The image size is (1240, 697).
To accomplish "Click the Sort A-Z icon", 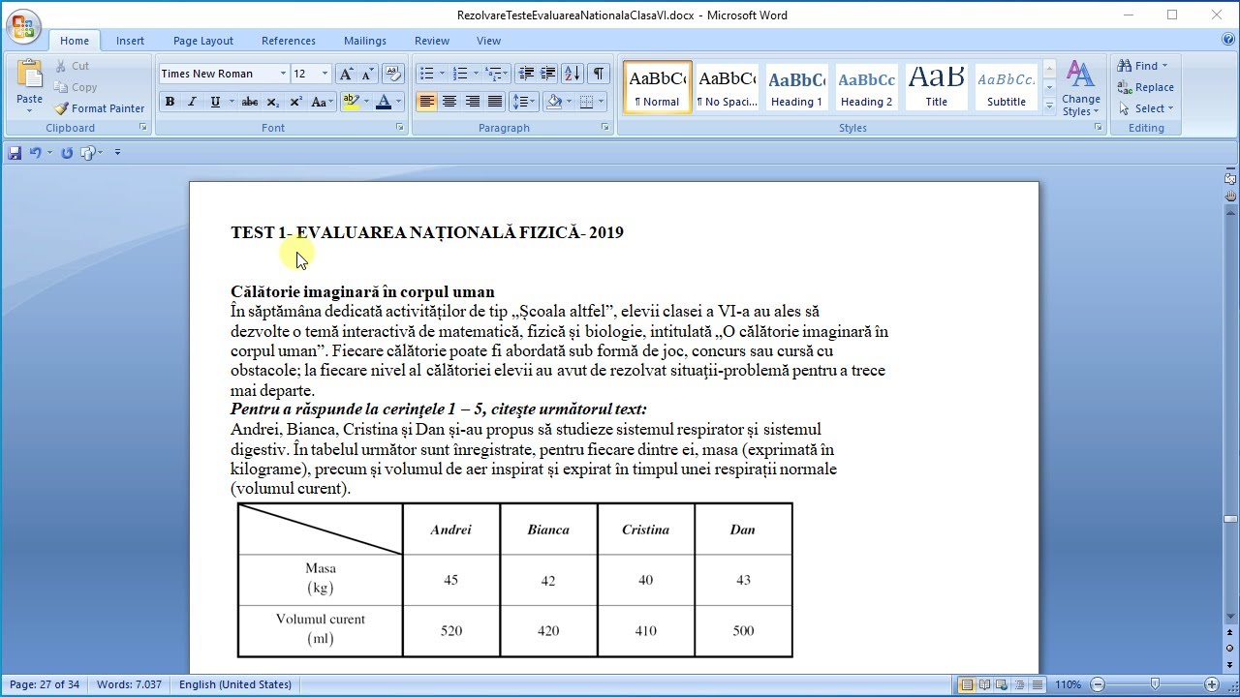I will (573, 74).
